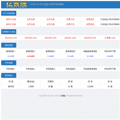120x120 pixels.
Task: Open the 凤凰网 site link
Action: [x=51, y=82]
